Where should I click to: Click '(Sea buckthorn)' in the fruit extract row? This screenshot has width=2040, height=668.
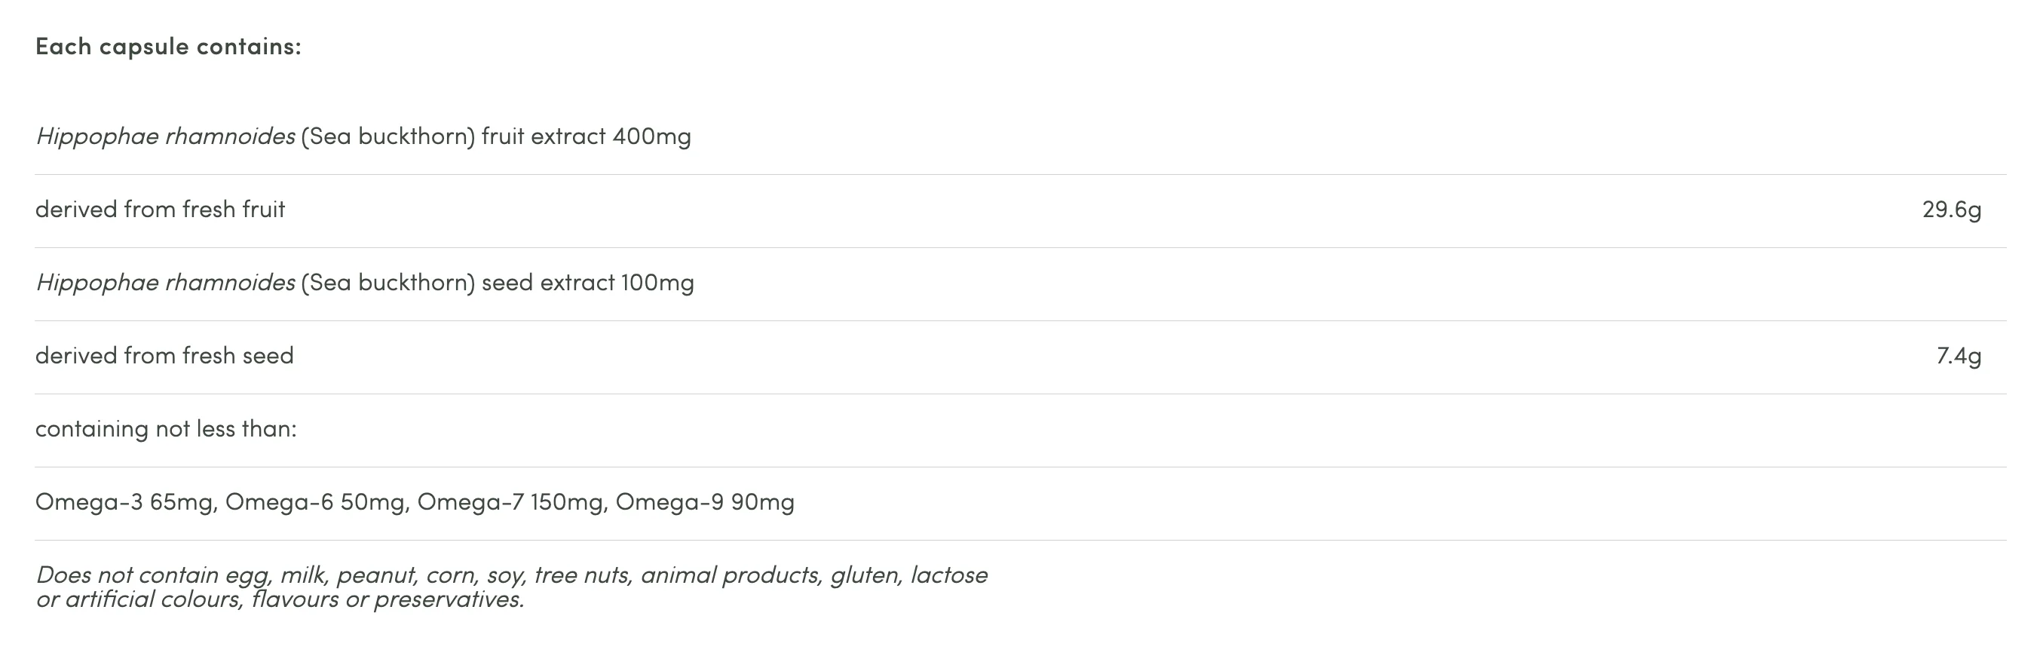pos(388,137)
